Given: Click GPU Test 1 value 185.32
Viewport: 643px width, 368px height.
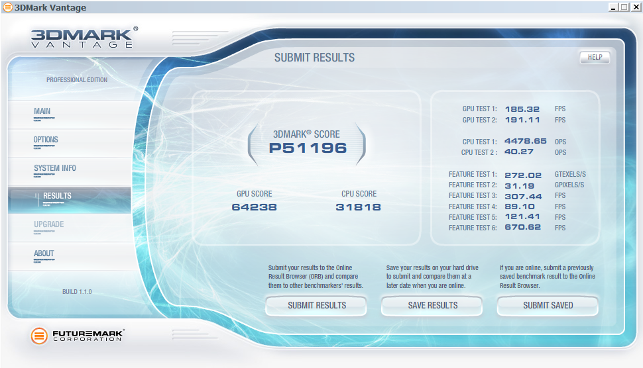Looking at the screenshot, I should pyautogui.click(x=522, y=109).
